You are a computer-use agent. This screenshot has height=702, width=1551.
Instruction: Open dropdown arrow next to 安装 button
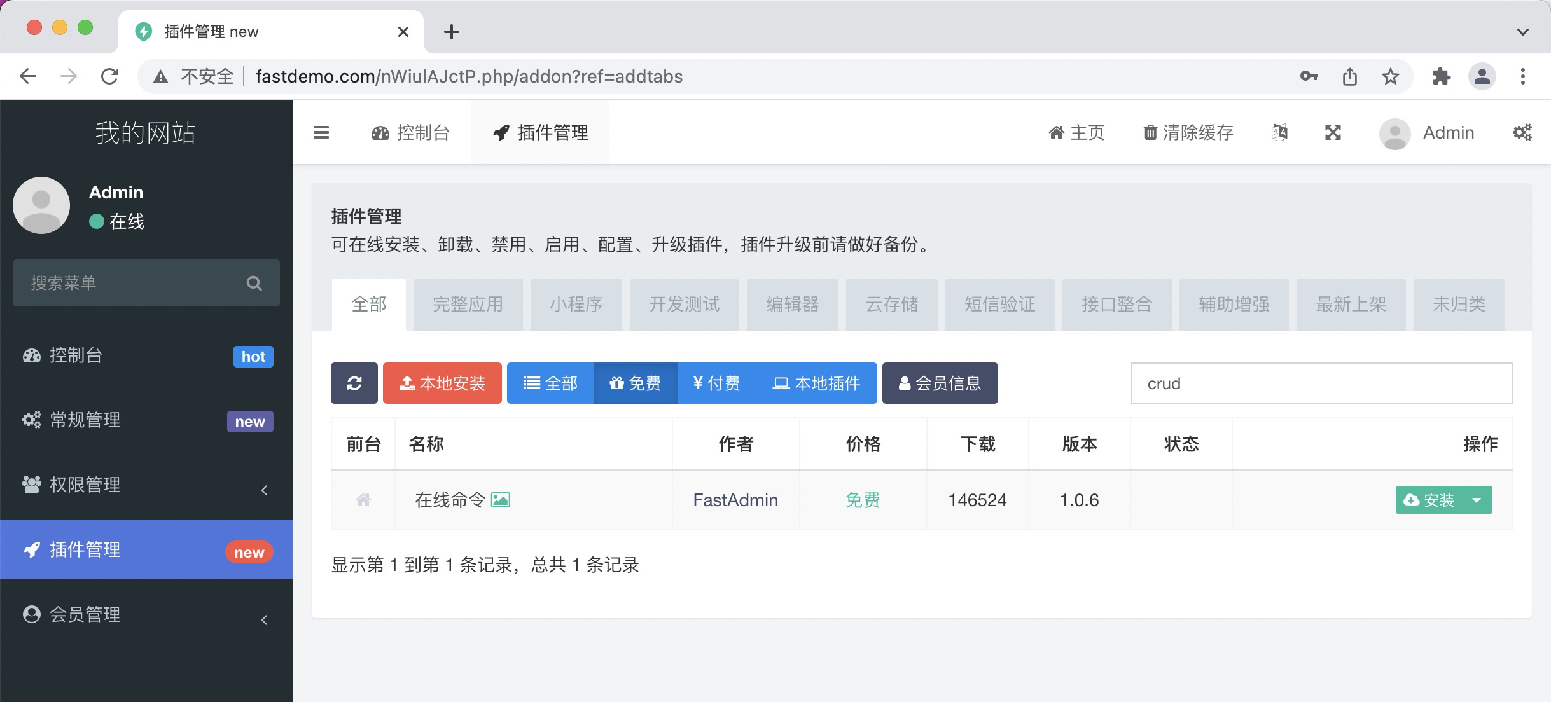coord(1477,500)
